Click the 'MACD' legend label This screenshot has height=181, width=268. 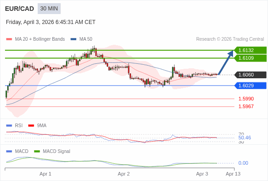pyautogui.click(x=22, y=152)
